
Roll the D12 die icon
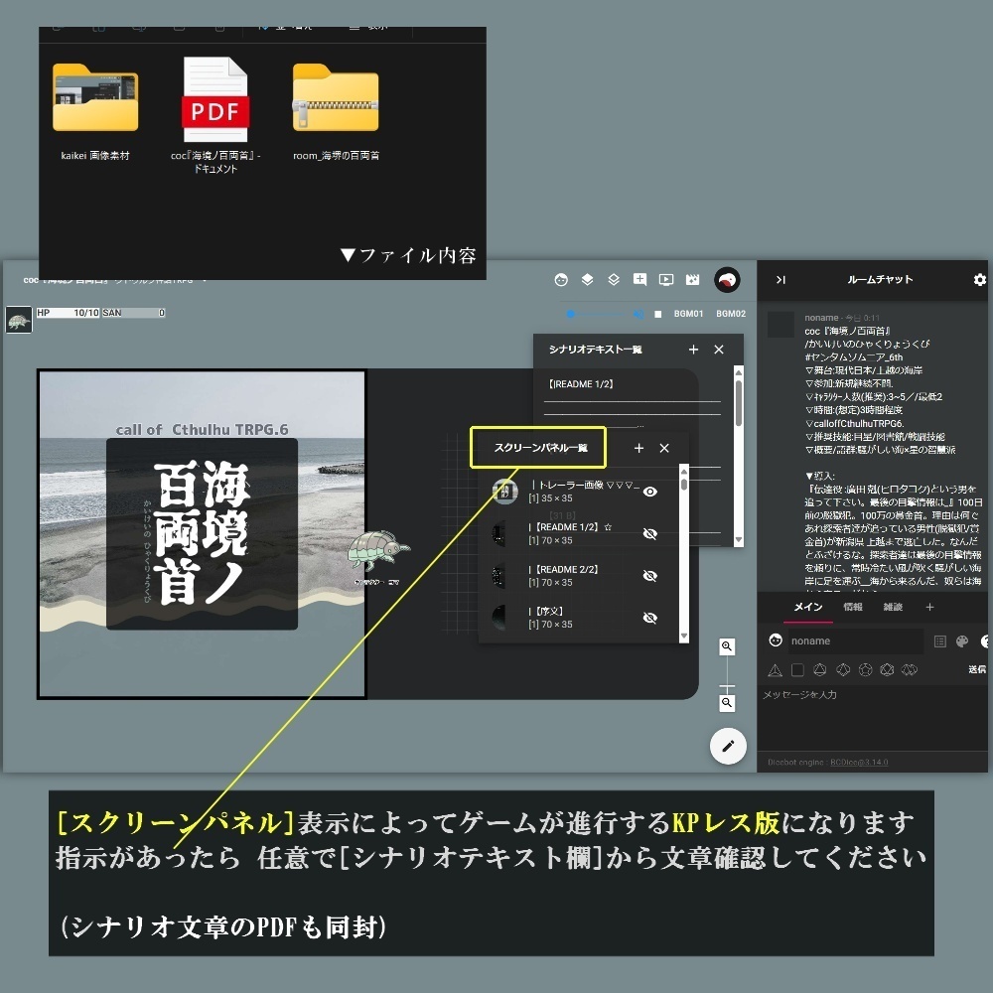pyautogui.click(x=865, y=670)
